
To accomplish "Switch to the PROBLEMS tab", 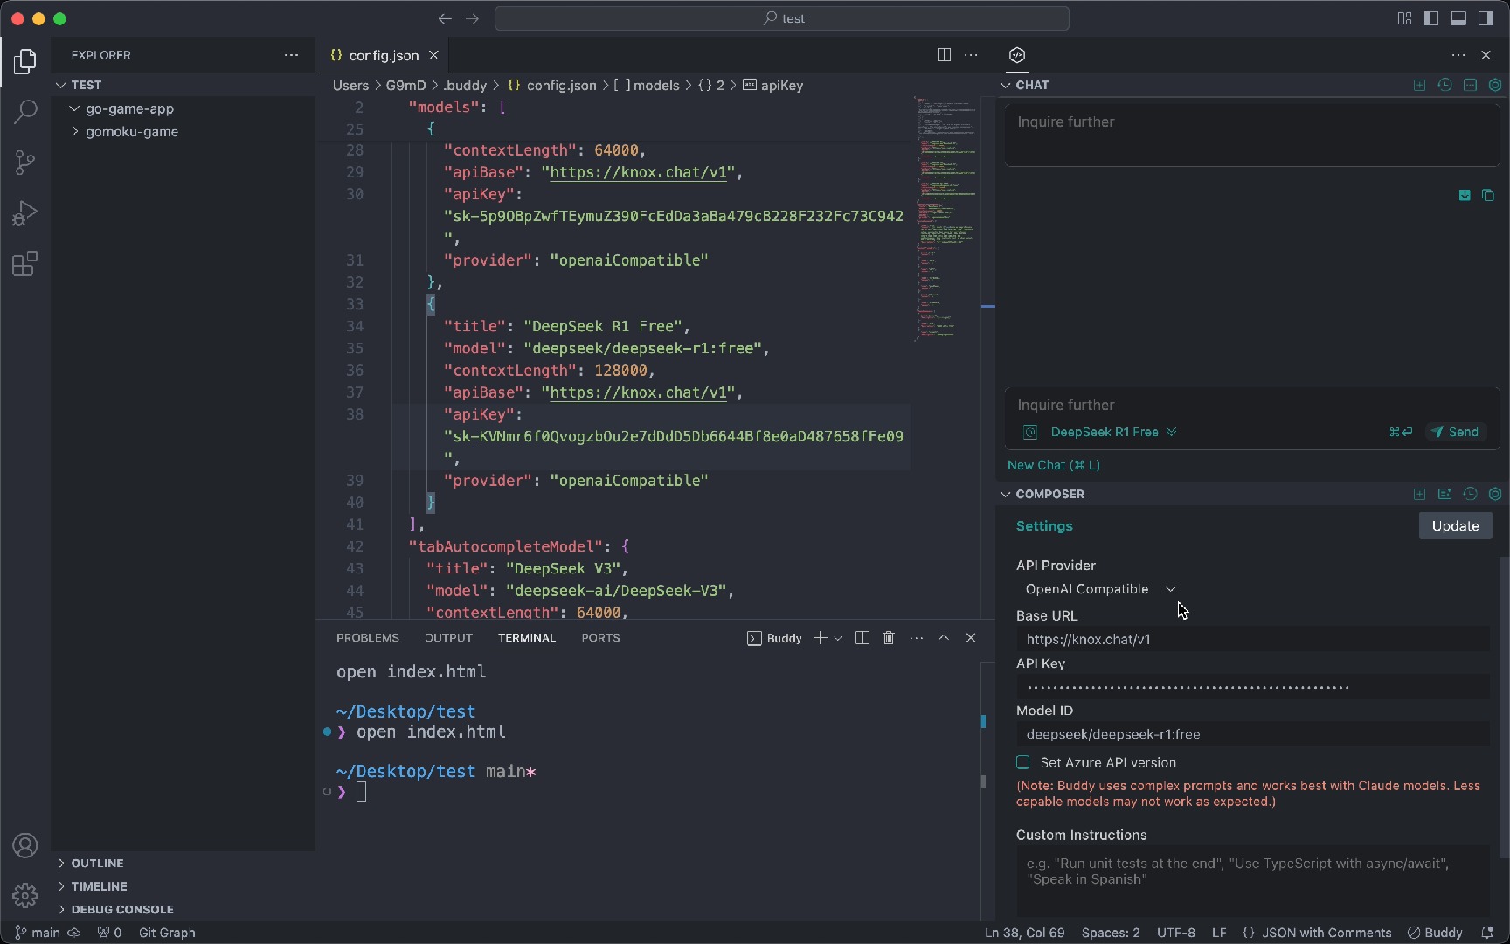I will point(367,638).
